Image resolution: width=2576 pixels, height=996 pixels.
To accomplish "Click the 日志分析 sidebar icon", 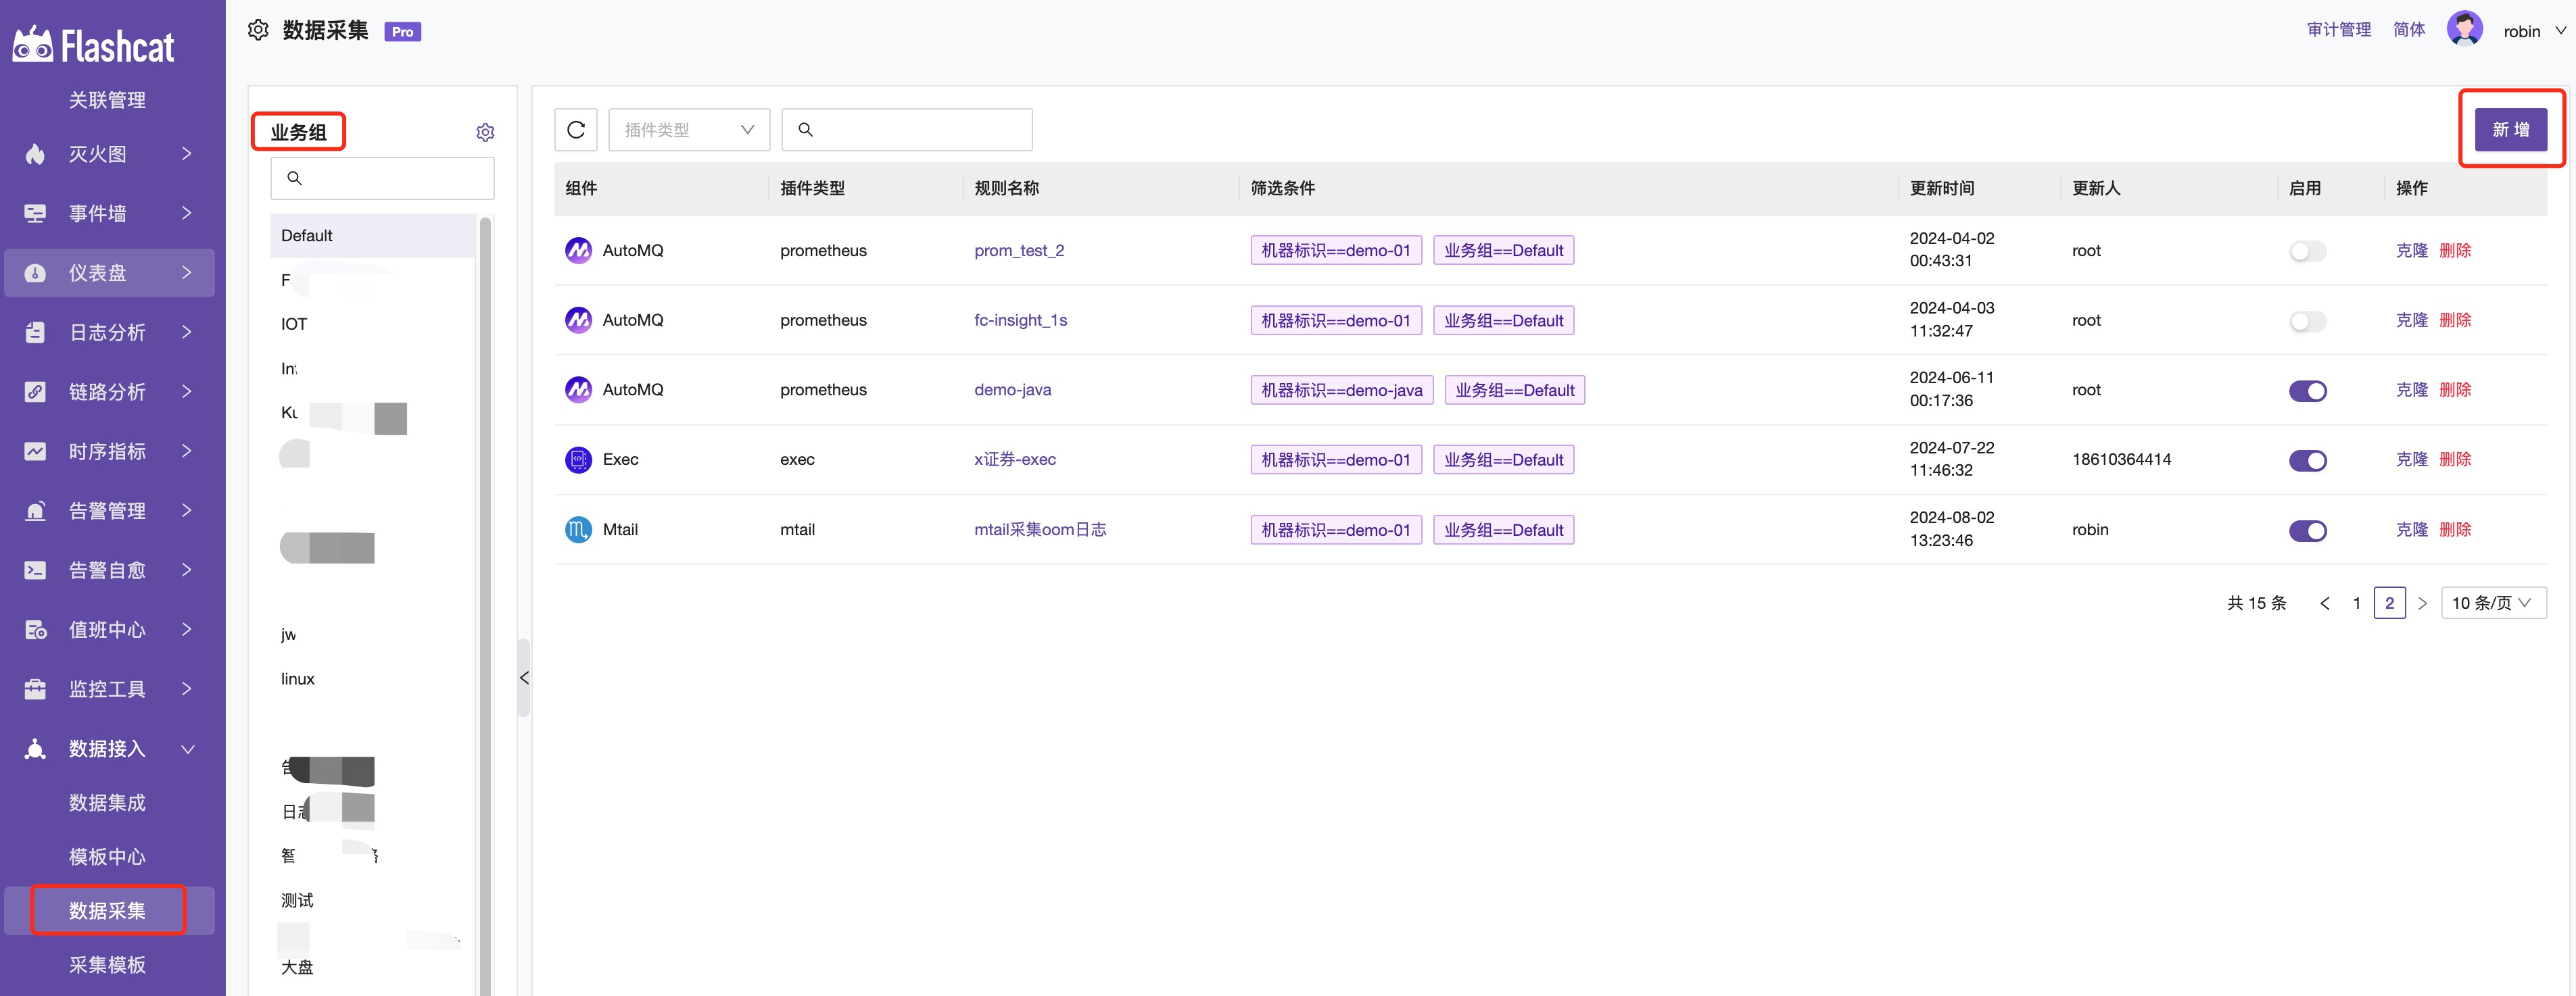I will click(35, 332).
